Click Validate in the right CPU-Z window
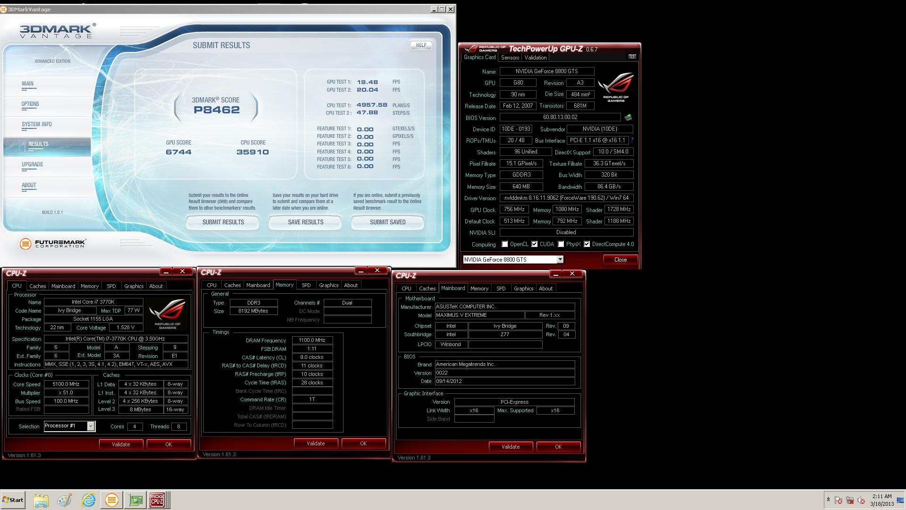 pyautogui.click(x=511, y=447)
